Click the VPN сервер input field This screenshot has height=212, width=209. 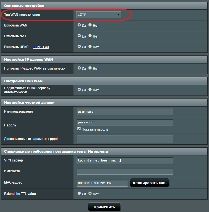pyautogui.click(x=125, y=160)
